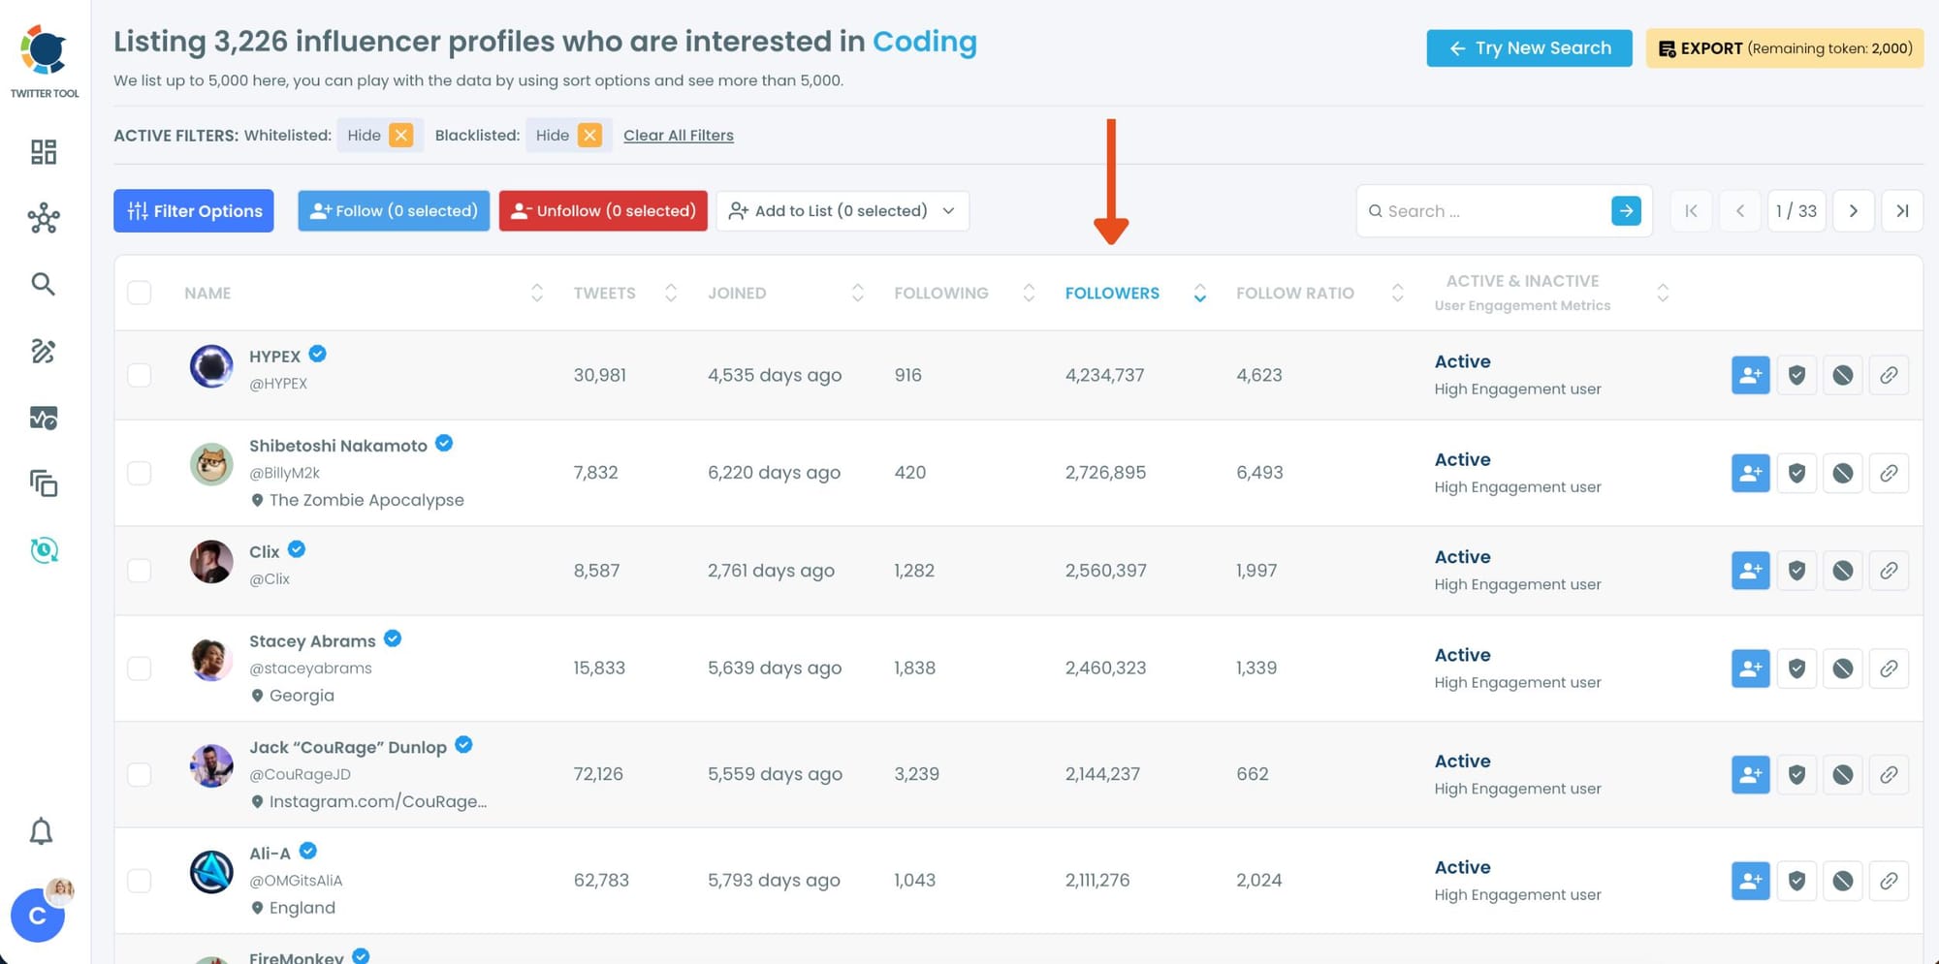Open the teal radar tracking icon in sidebar
1939x964 pixels.
click(44, 550)
